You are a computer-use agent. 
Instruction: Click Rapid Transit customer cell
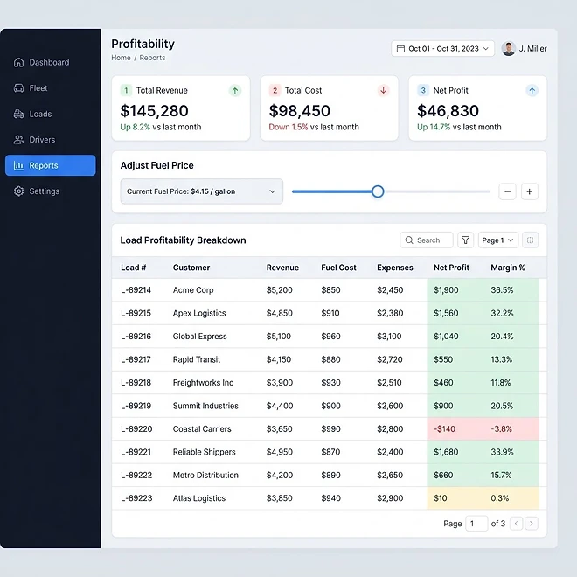click(x=196, y=359)
